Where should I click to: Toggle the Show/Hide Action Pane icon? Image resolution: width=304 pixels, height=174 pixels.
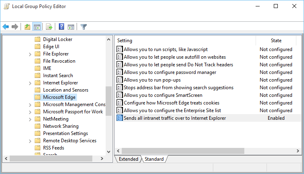[x=71, y=27]
